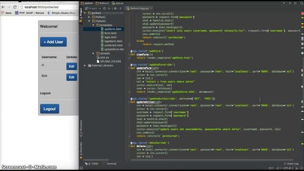
Task: Toggle tool window bars icon at bottom-left corner
Action: (81, 168)
